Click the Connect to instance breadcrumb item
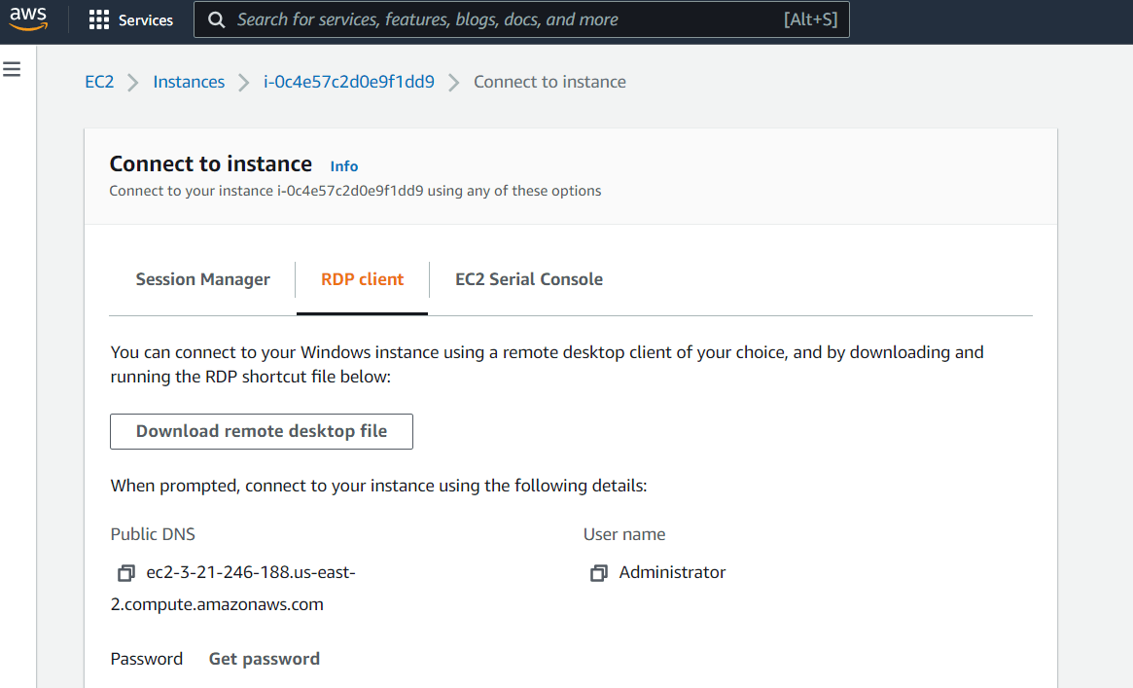 tap(549, 82)
